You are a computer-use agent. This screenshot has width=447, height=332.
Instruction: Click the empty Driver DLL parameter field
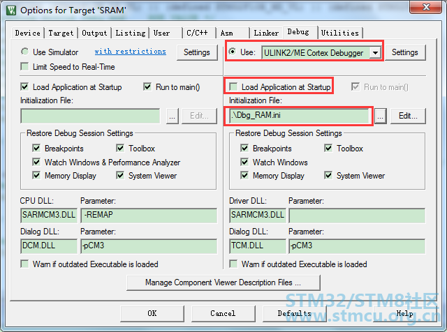[x=357, y=216]
